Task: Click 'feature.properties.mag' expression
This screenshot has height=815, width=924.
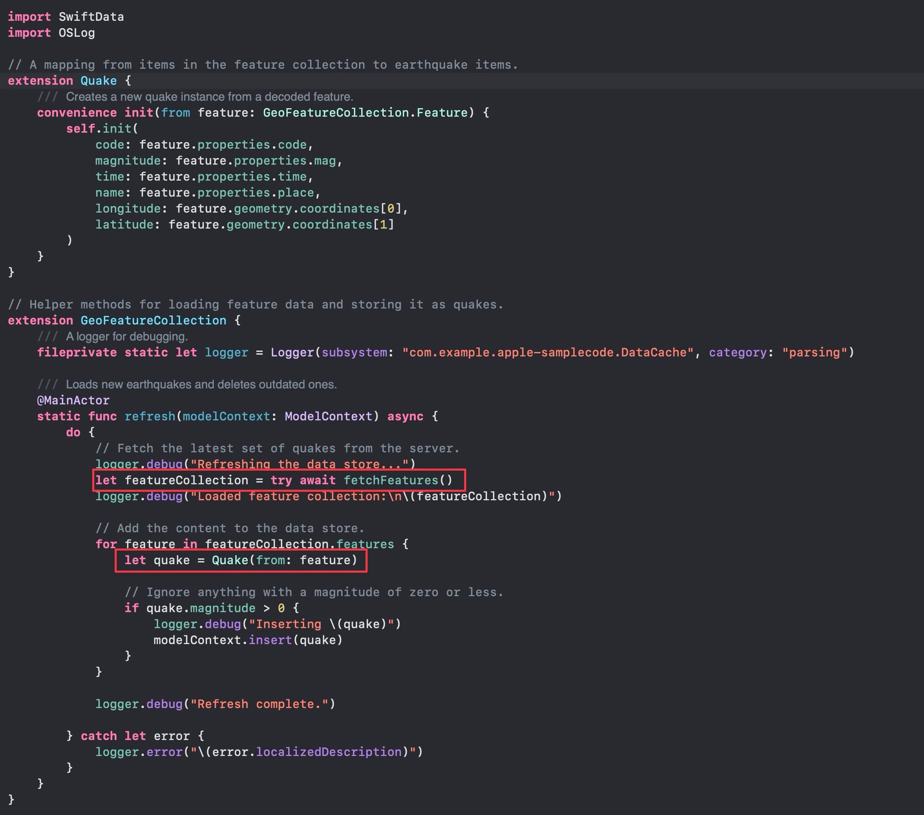Action: (x=255, y=161)
